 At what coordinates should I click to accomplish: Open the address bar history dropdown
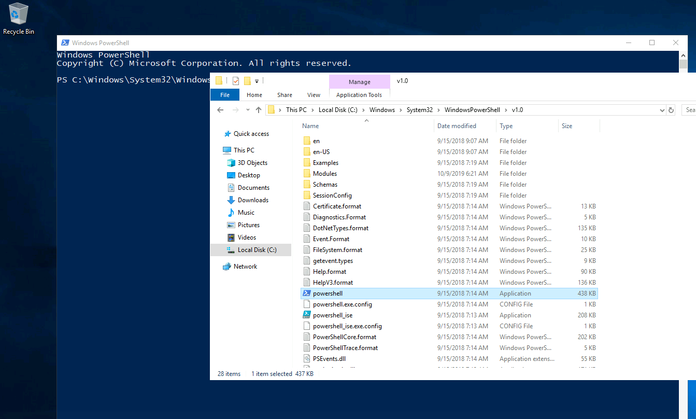click(662, 110)
